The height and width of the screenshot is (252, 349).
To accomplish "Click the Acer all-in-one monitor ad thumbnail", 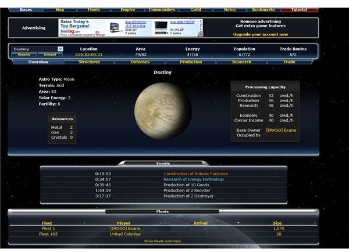I will click(x=116, y=27).
